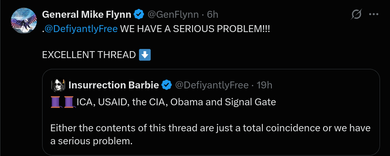
Task: Open Insurrection Barbie's small avatar
Action: 58,85
